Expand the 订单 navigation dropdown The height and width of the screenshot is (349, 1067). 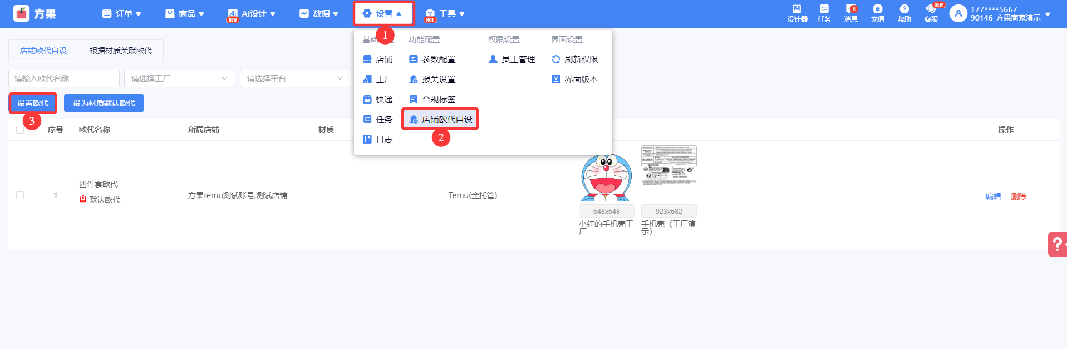pos(121,13)
